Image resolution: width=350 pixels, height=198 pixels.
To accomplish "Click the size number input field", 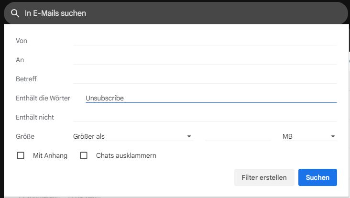I will click(x=238, y=136).
